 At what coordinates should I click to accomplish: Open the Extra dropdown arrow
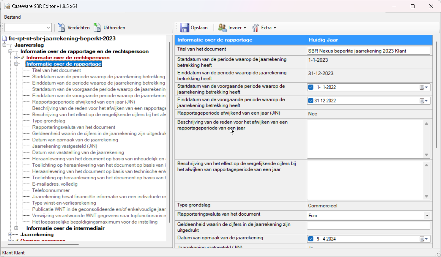coord(275,28)
